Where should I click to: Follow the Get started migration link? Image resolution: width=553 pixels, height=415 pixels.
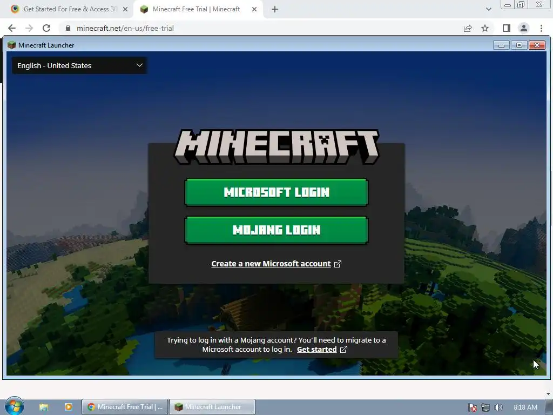[x=316, y=350]
